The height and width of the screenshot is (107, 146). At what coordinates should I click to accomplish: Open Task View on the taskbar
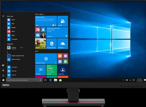click(45, 80)
